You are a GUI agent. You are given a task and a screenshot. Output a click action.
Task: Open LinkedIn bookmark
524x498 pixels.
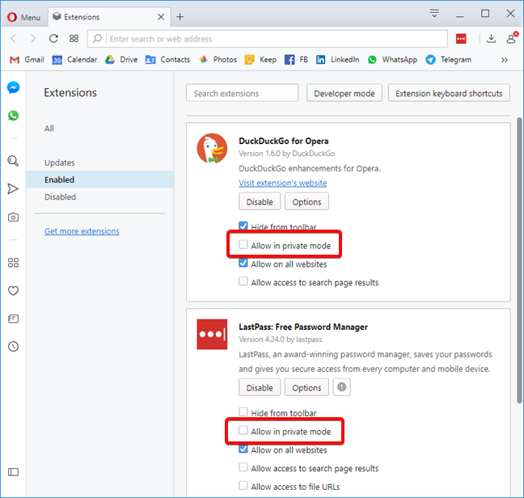[337, 60]
